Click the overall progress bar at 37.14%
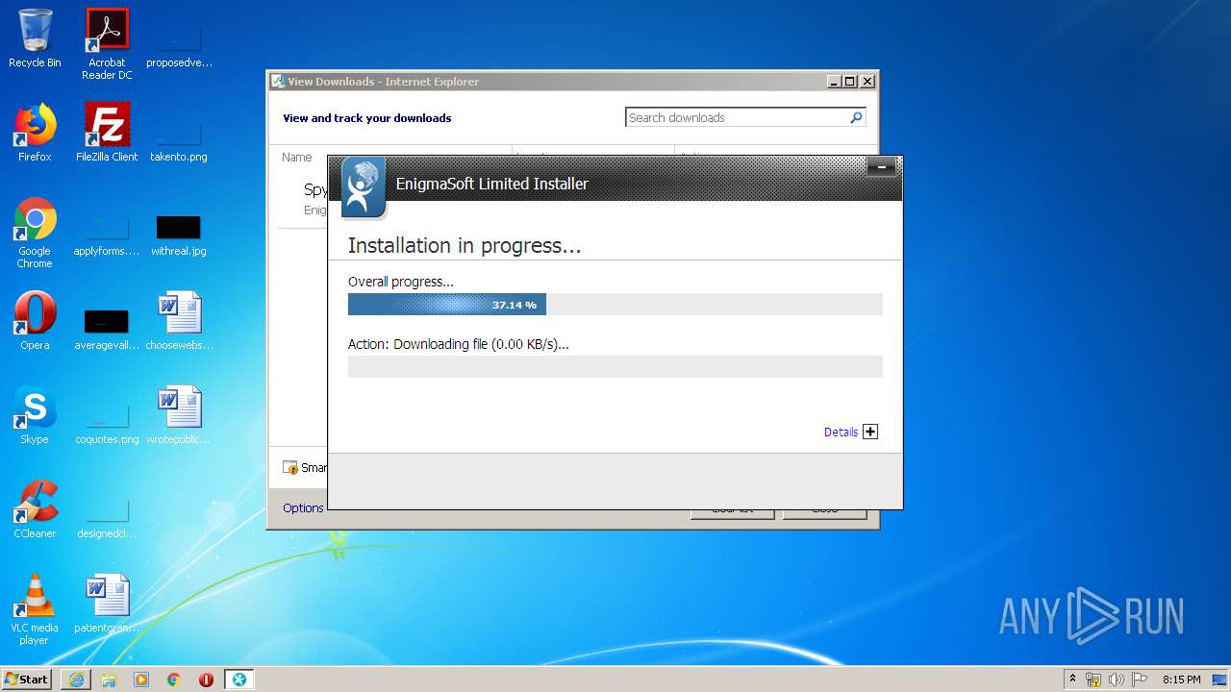Image resolution: width=1231 pixels, height=692 pixels. [x=615, y=305]
